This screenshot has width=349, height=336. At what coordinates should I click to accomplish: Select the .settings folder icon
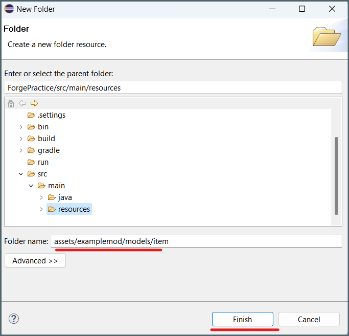(31, 115)
